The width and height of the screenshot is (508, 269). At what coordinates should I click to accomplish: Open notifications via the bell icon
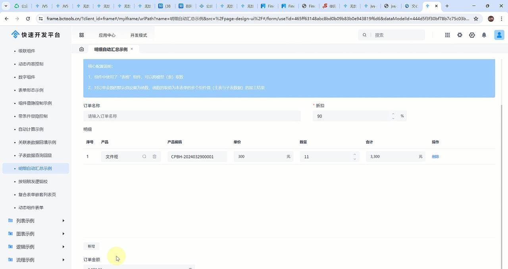(x=484, y=35)
